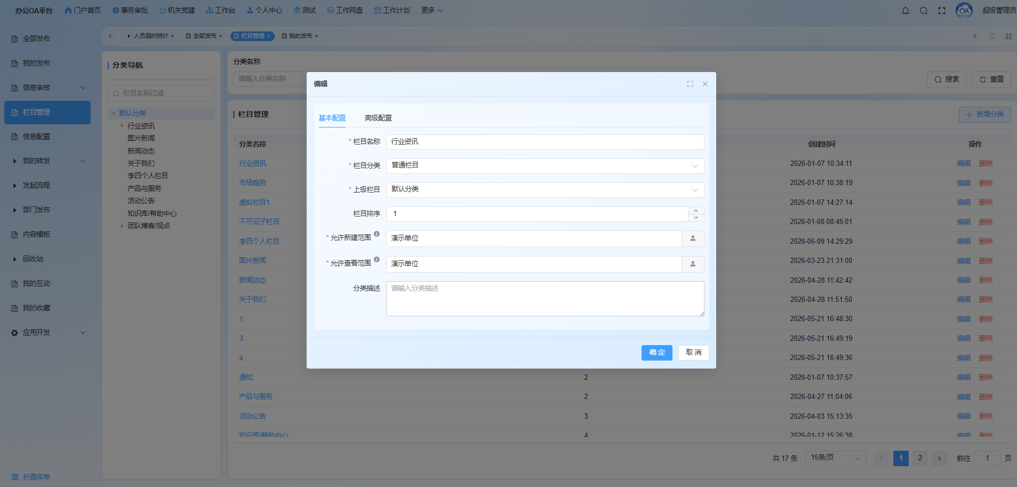This screenshot has width=1017, height=487.
Task: Increase the 栏目排序 value
Action: (696, 211)
